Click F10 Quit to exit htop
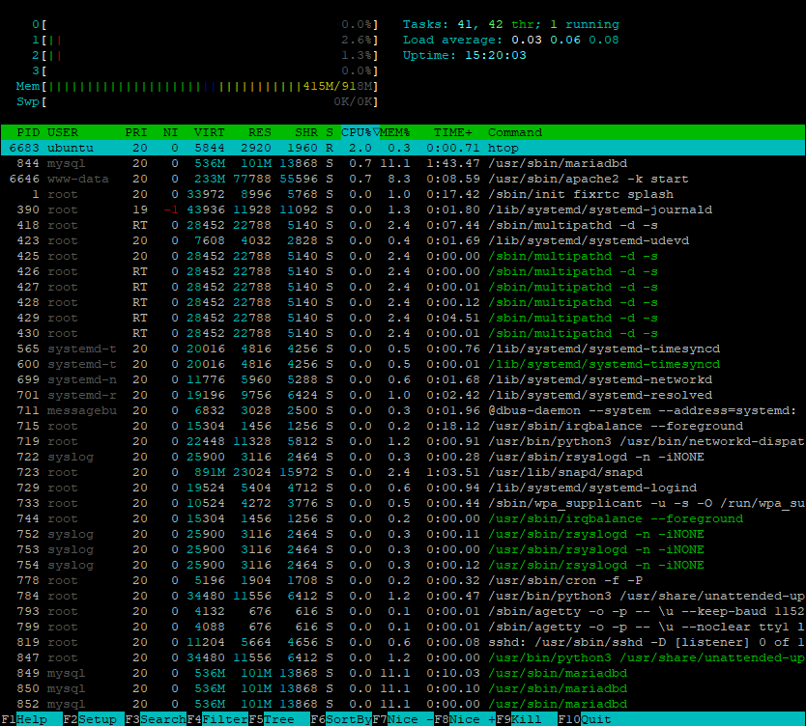Image resolution: width=806 pixels, height=726 pixels. pyautogui.click(x=585, y=719)
